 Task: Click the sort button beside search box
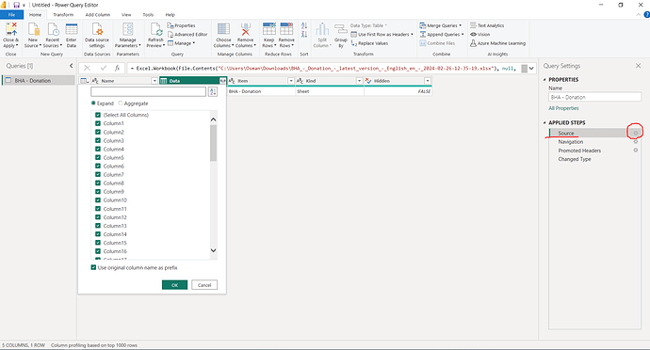[213, 92]
